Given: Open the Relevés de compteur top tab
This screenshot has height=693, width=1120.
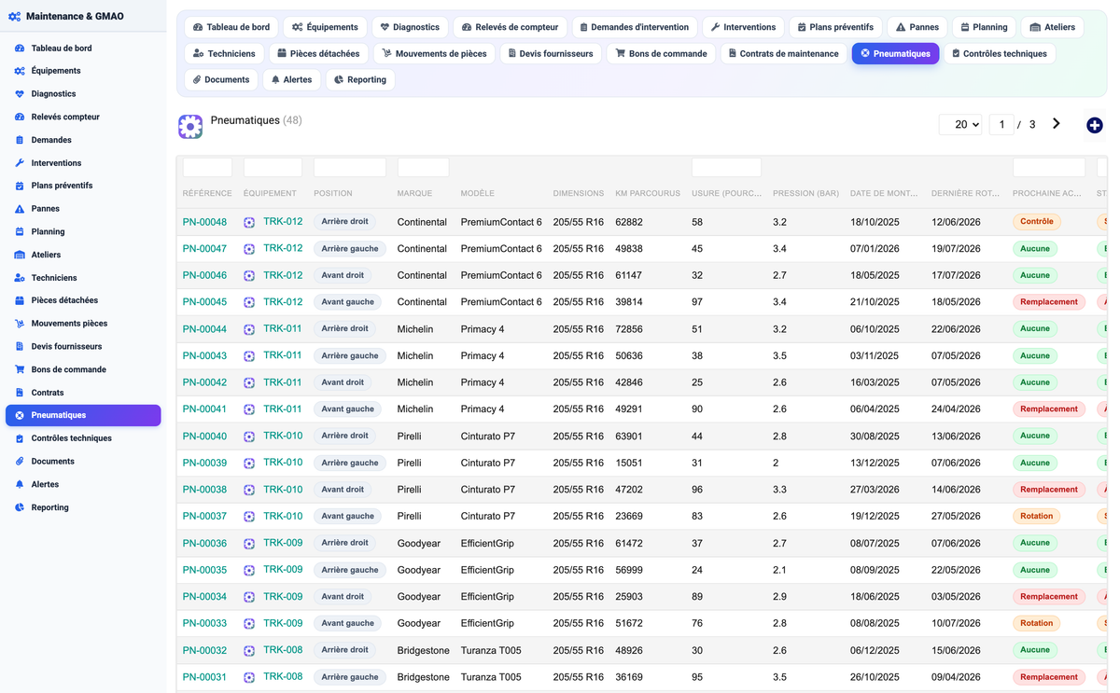Looking at the screenshot, I should [511, 27].
